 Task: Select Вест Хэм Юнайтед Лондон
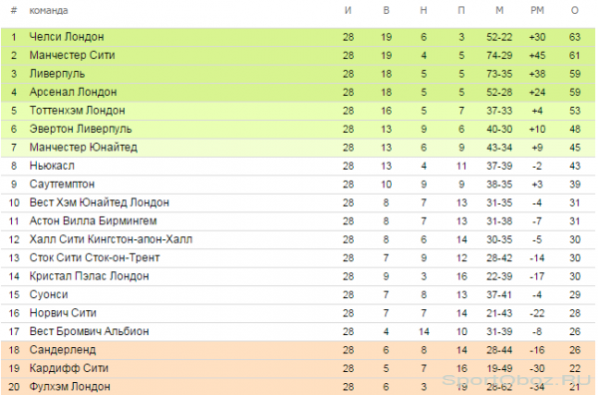pos(99,202)
